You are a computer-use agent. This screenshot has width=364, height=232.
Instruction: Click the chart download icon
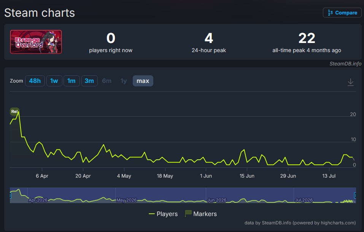point(351,82)
